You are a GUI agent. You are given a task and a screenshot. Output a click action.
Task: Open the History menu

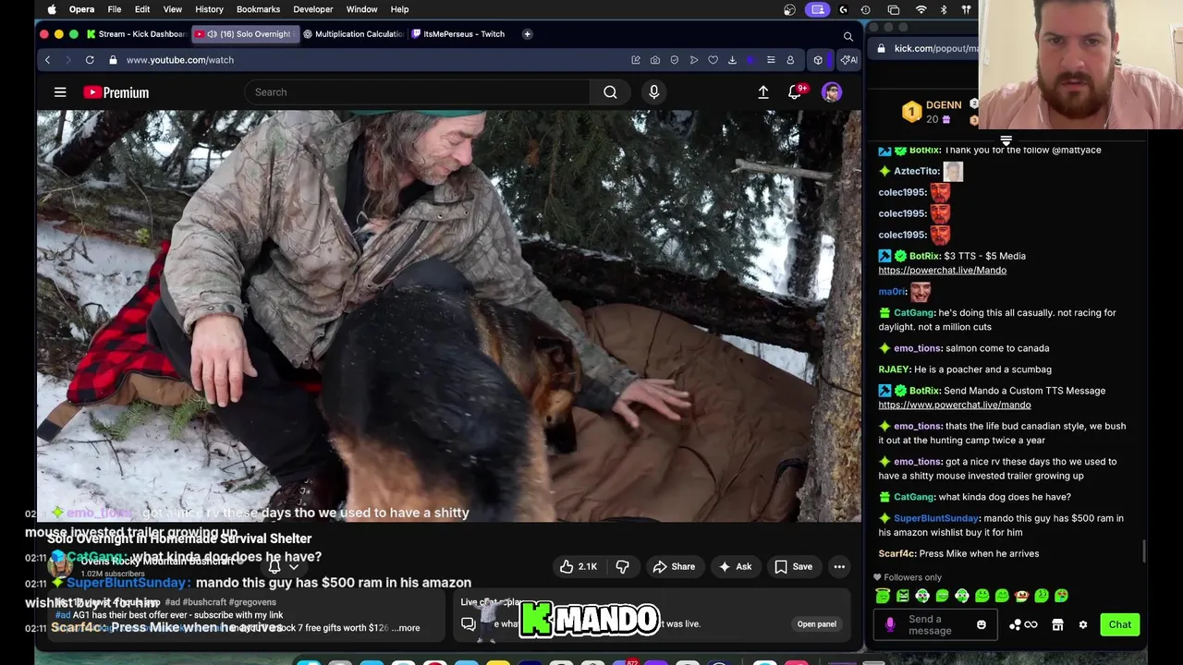pyautogui.click(x=209, y=9)
